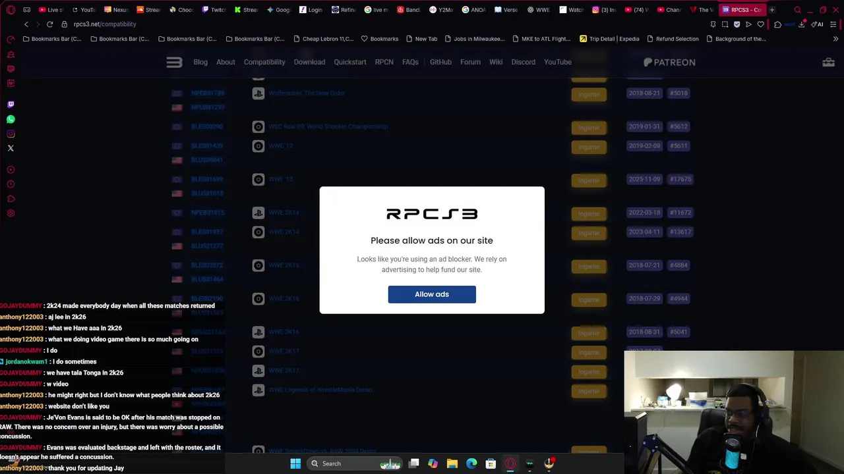Click the briefcase icon beside Patreon
The height and width of the screenshot is (474, 844).
829,62
